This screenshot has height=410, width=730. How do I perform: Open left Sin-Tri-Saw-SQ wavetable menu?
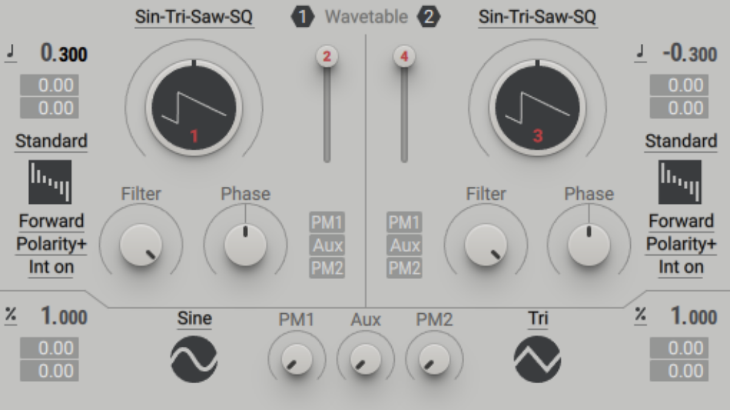(194, 17)
